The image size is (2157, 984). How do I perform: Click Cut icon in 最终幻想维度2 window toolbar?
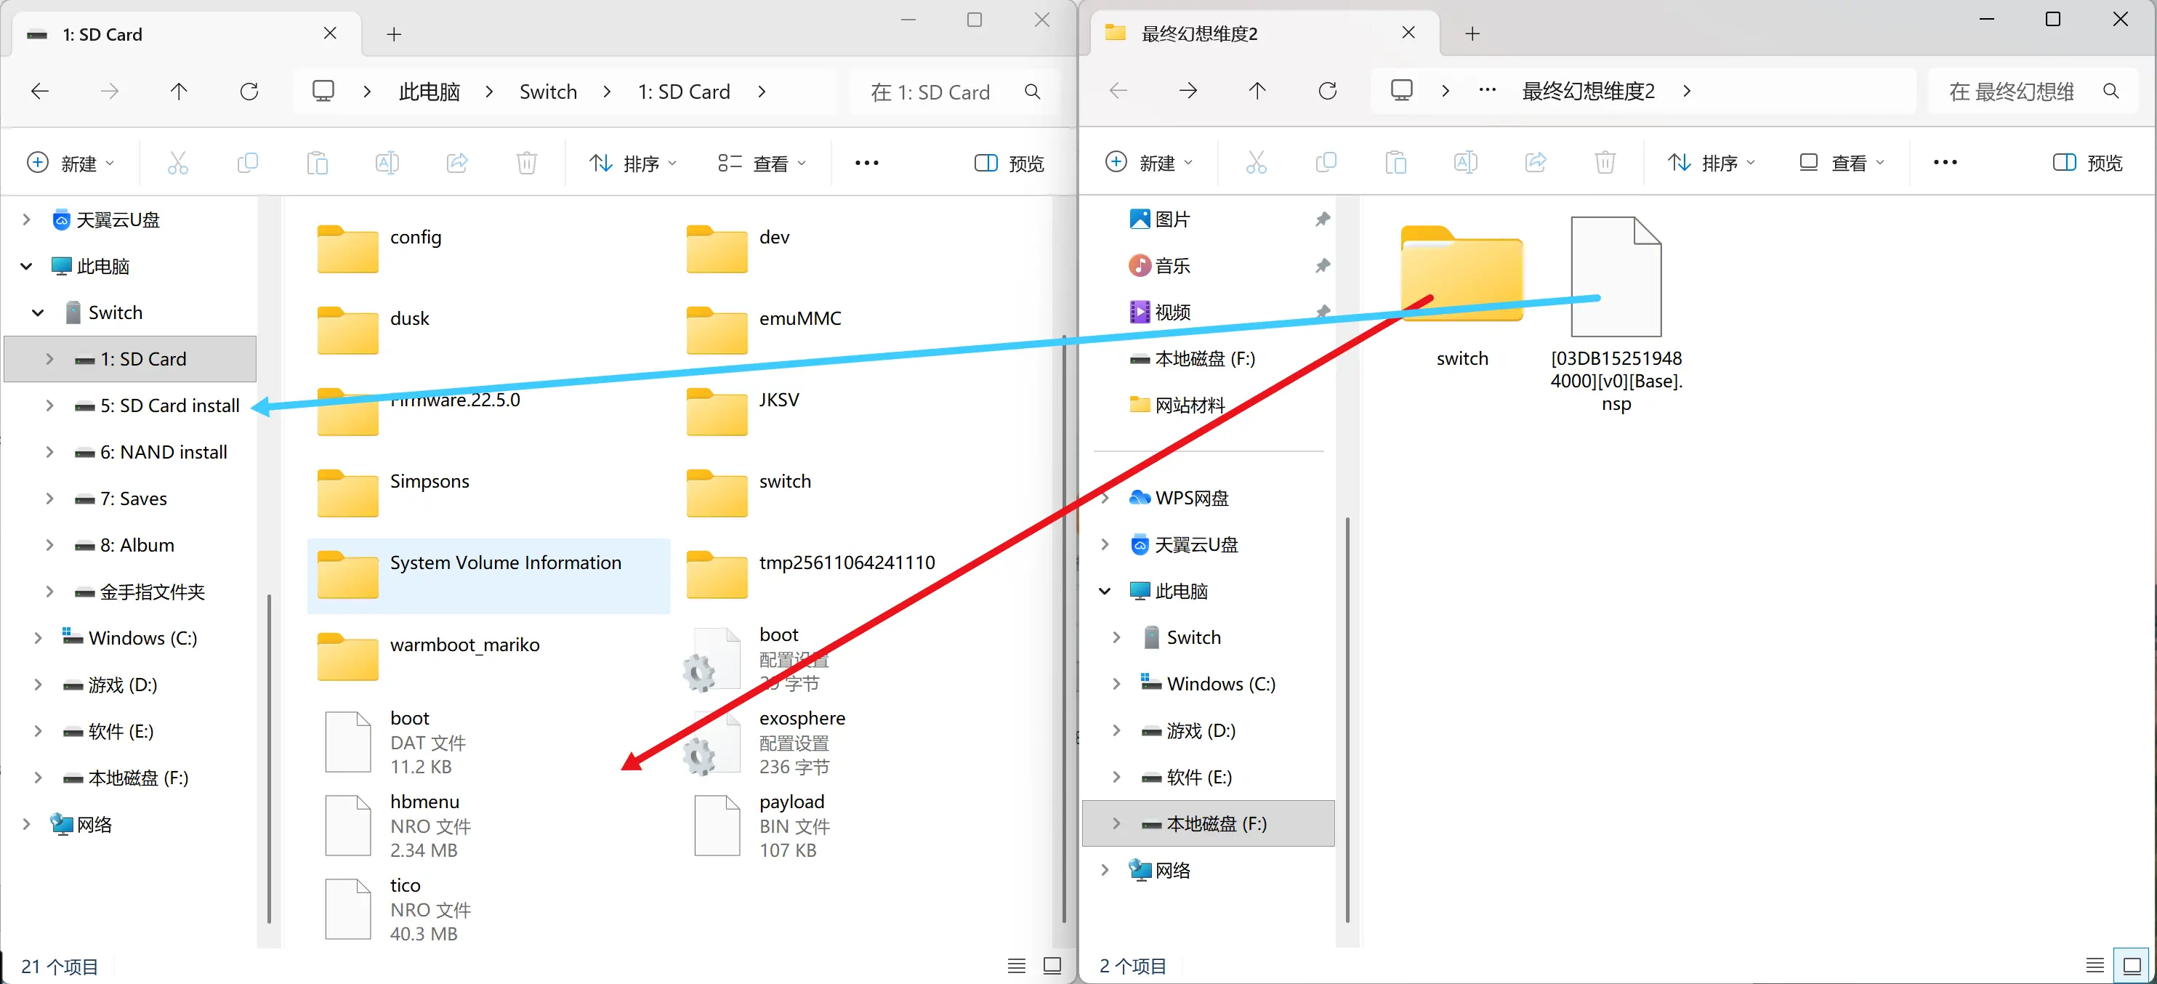point(1256,161)
